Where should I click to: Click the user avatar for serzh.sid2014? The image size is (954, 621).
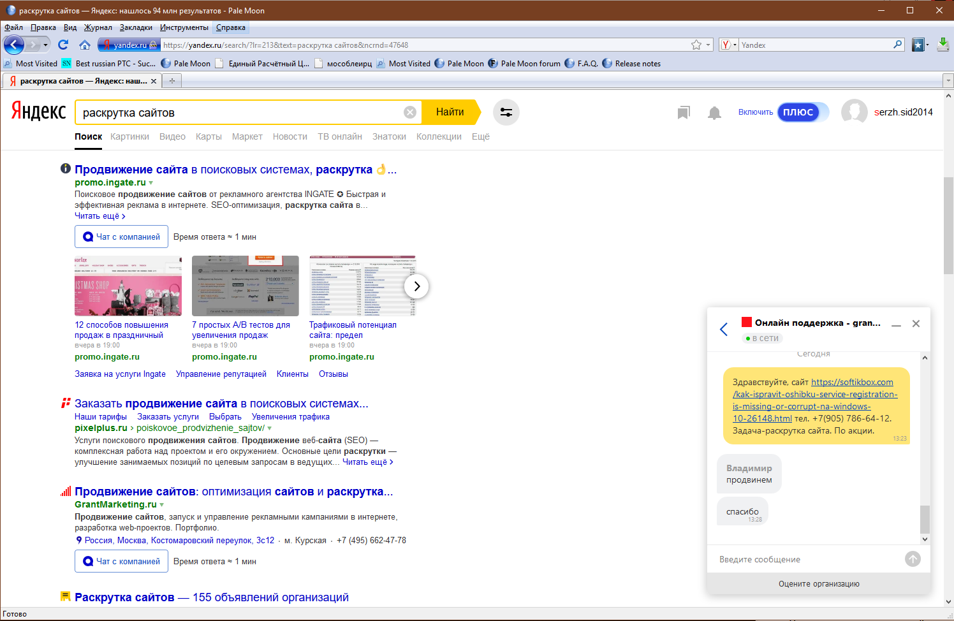(855, 112)
